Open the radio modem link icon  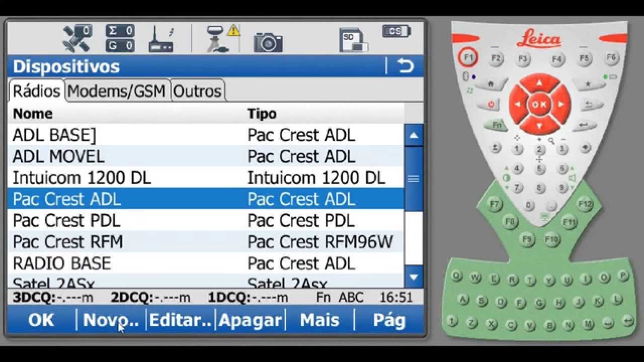click(161, 39)
